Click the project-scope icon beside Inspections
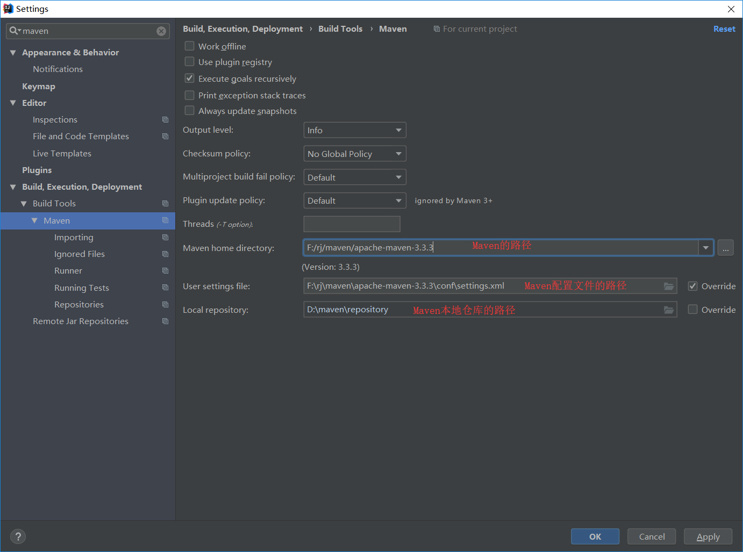Viewport: 743px width, 552px height. click(x=166, y=120)
